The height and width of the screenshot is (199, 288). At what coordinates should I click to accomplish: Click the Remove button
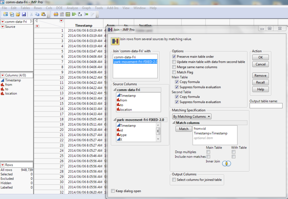tap(260, 76)
